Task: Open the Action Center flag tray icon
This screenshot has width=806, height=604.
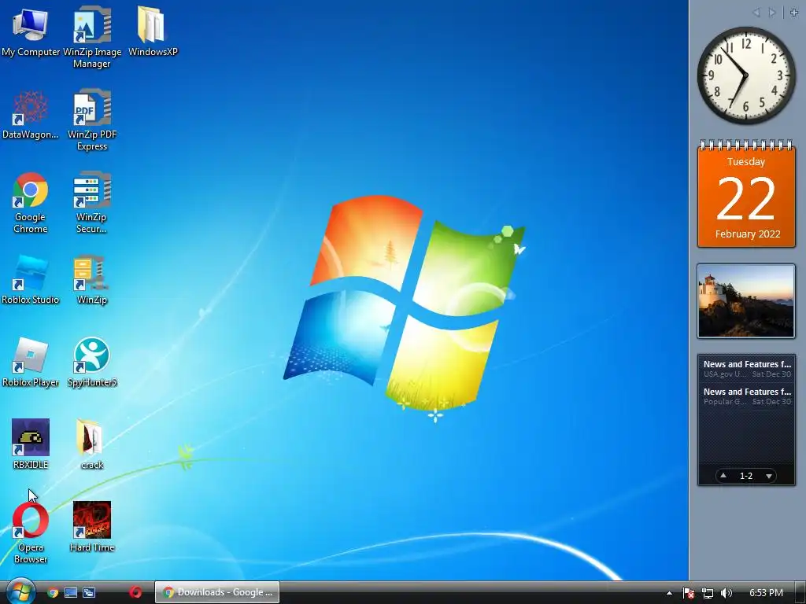Action: point(689,593)
